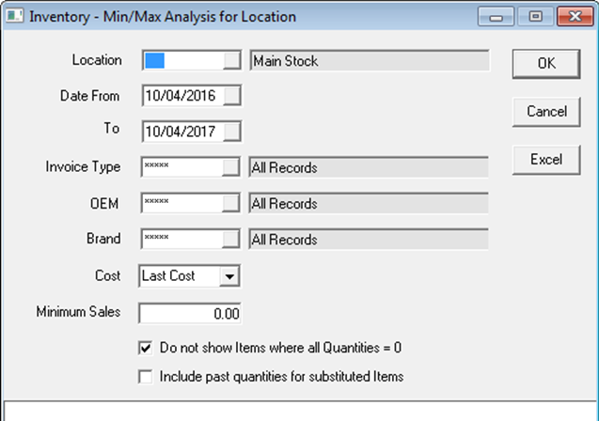Screen dimensions: 599x421
Task: Open the Location lookup button
Action: tap(231, 60)
